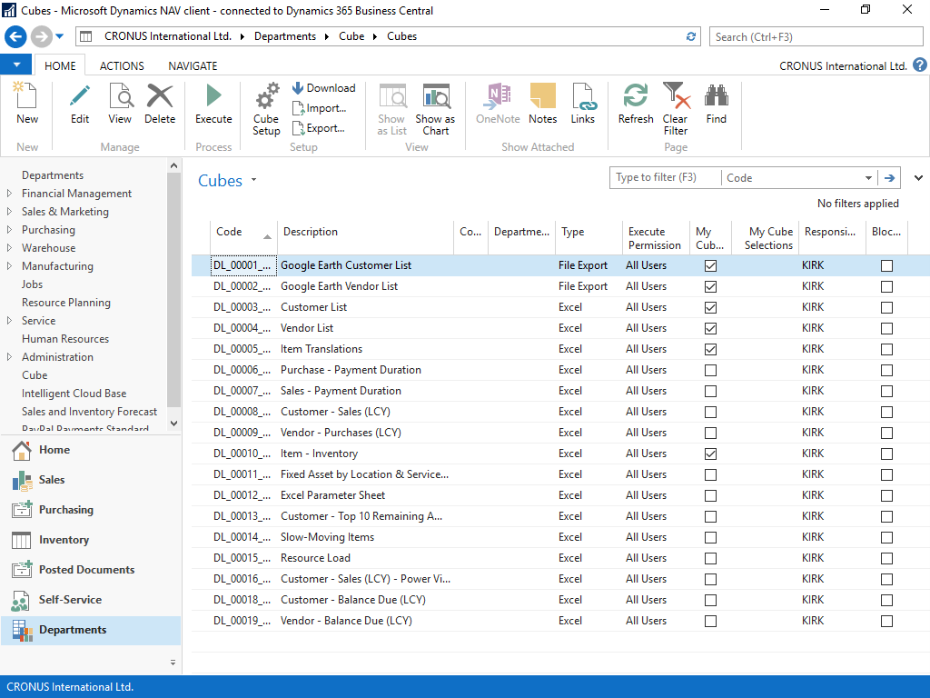Uncheck My Cube for Customer List row
Image resolution: width=930 pixels, height=698 pixels.
(710, 307)
